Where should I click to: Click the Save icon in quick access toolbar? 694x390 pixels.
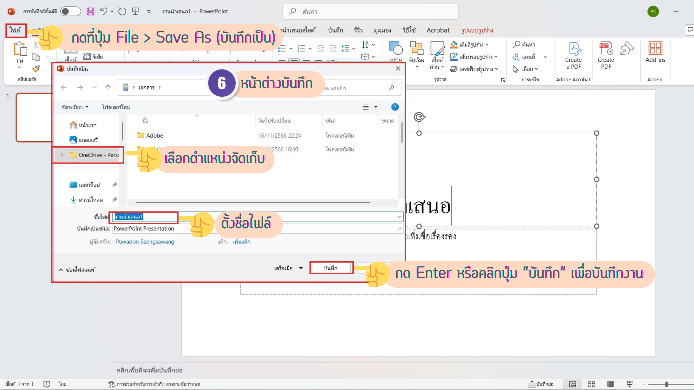click(90, 11)
